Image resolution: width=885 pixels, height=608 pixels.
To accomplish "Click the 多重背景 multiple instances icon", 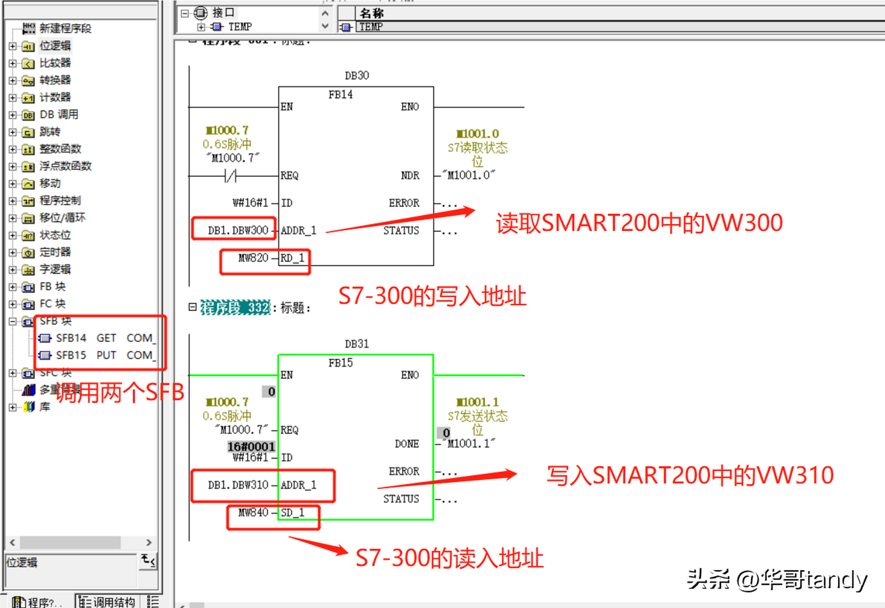I will coord(29,390).
